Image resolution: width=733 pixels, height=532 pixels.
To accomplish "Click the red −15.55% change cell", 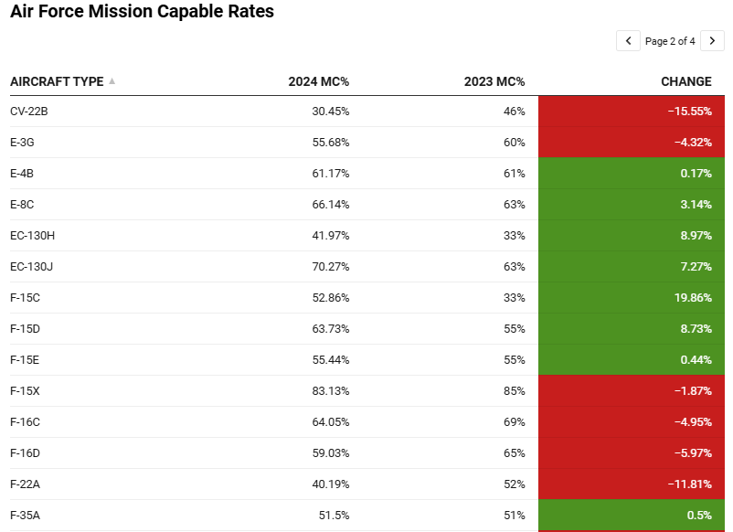I will click(689, 112).
